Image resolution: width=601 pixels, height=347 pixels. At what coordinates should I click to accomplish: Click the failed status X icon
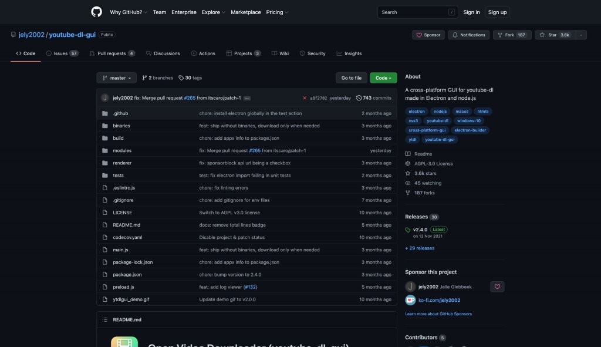[305, 98]
